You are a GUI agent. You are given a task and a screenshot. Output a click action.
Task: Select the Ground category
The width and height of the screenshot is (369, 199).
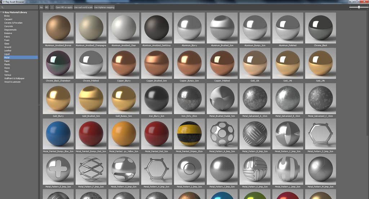coord(8,47)
